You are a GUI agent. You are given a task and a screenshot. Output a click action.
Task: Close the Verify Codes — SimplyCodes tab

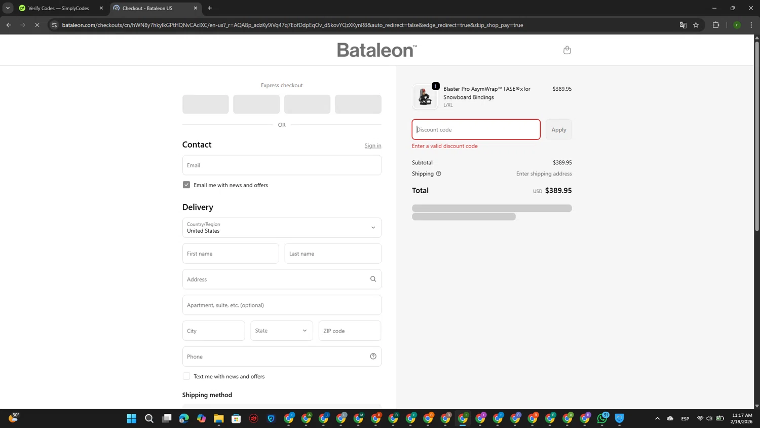pos(101,8)
